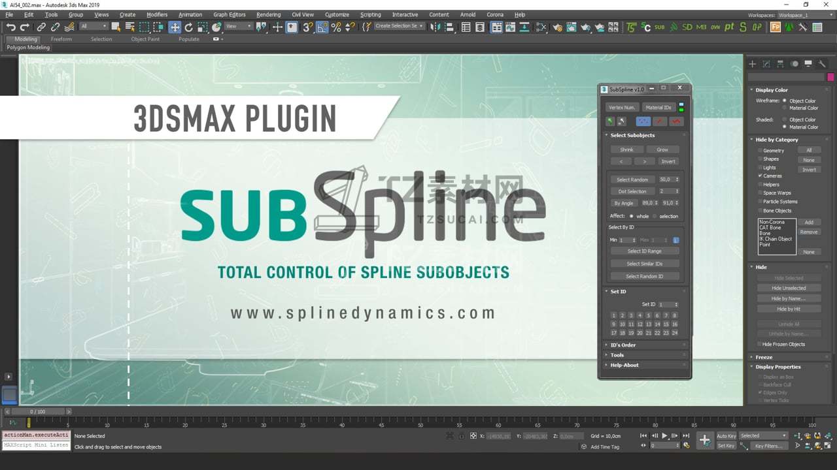Open the Modify tab in command panel
The height and width of the screenshot is (470, 837).
[766, 63]
